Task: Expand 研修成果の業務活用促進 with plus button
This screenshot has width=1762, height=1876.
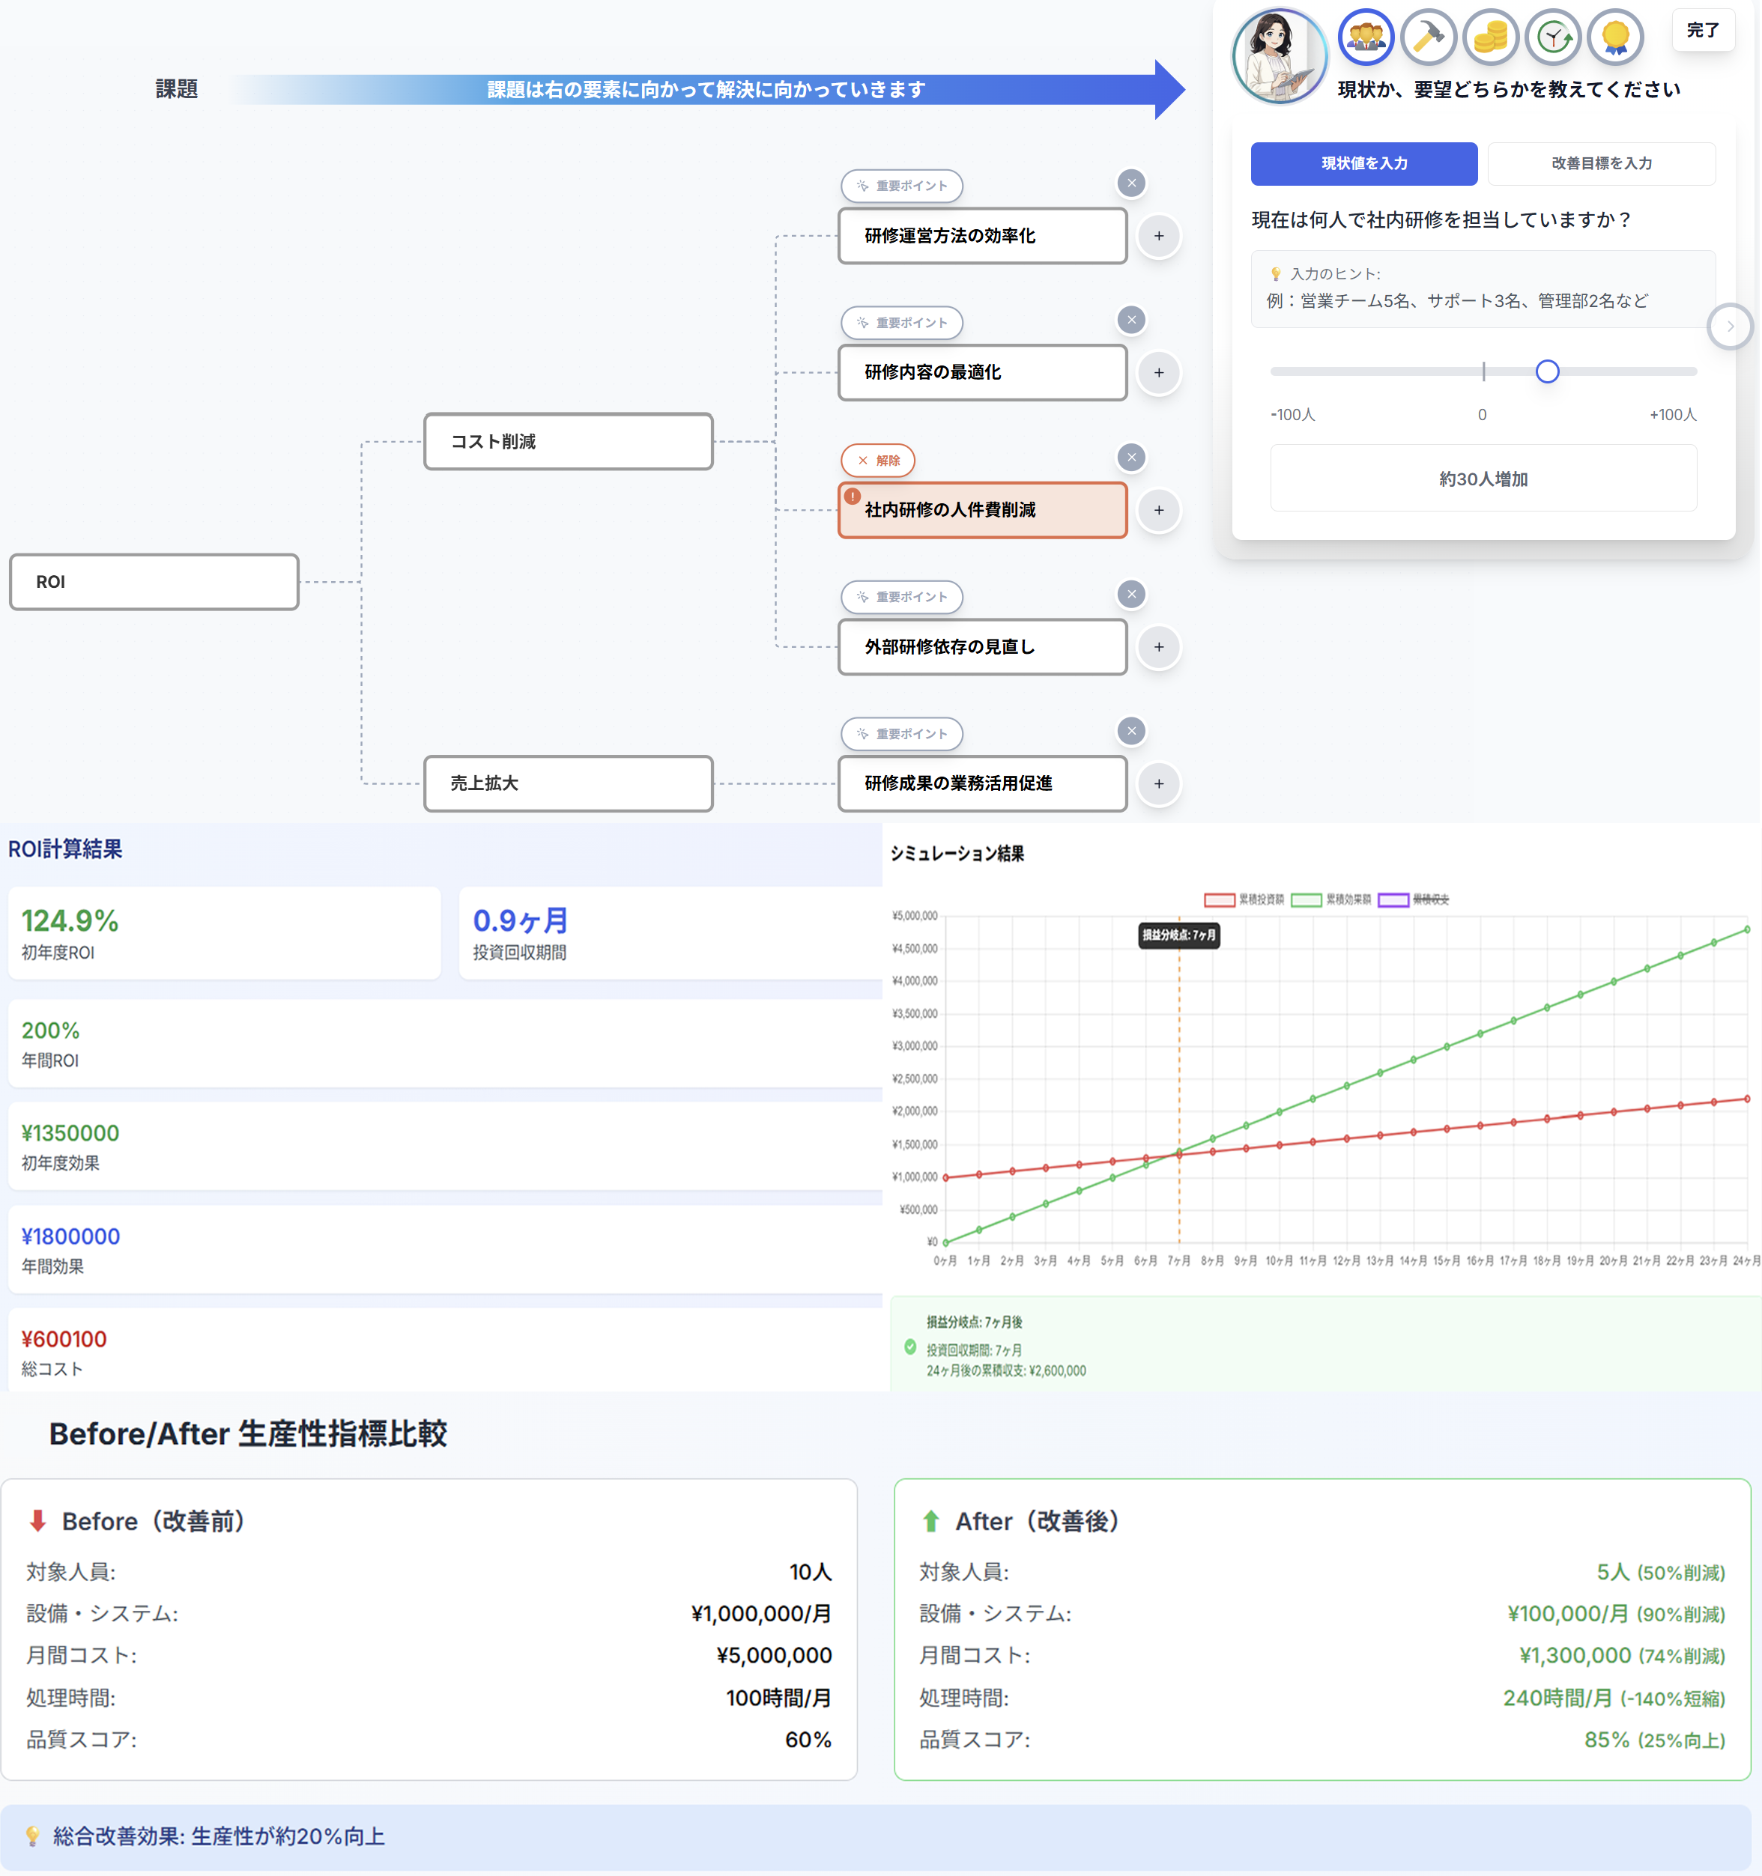Action: [1158, 783]
